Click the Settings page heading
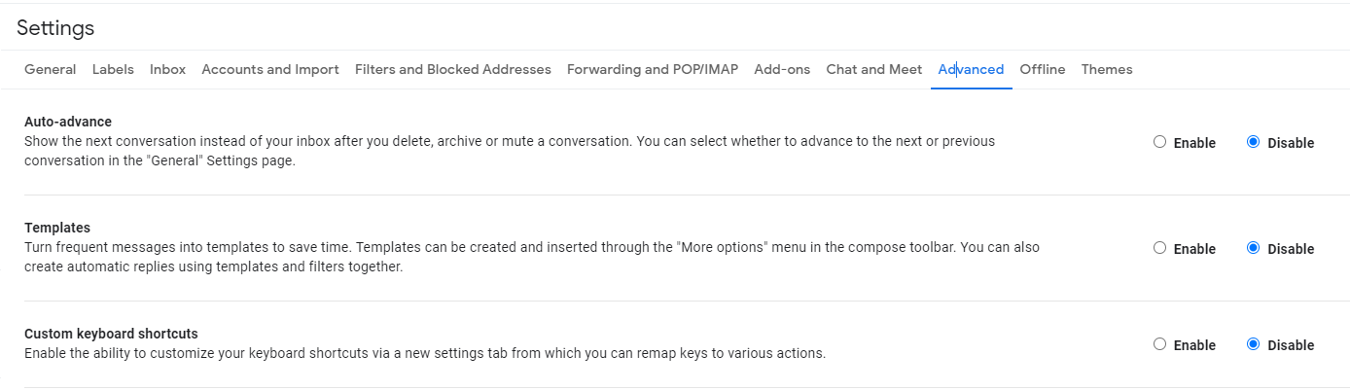Image resolution: width=1350 pixels, height=391 pixels. [x=55, y=28]
